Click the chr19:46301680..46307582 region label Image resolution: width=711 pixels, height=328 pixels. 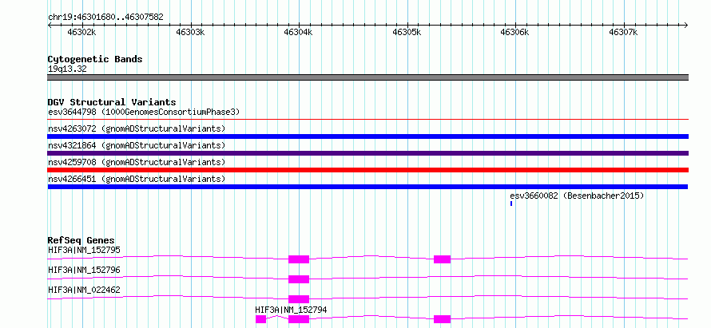point(105,18)
